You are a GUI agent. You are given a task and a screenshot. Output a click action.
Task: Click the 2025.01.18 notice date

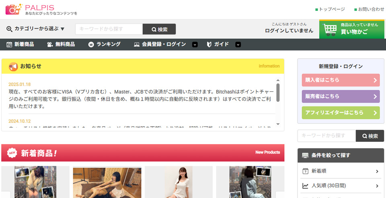coord(19,85)
